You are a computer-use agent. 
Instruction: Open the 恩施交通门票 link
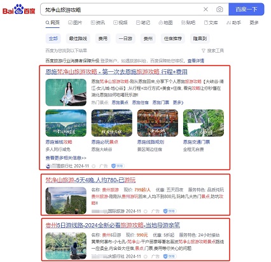pos(197,142)
